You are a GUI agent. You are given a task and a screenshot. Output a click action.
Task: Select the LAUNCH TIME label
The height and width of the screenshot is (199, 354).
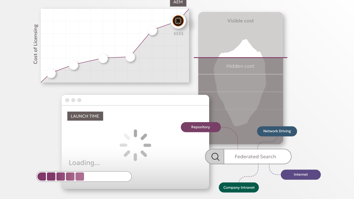tap(85, 116)
